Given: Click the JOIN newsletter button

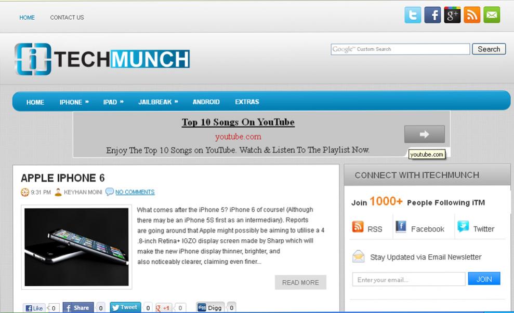Looking at the screenshot, I should pos(484,279).
